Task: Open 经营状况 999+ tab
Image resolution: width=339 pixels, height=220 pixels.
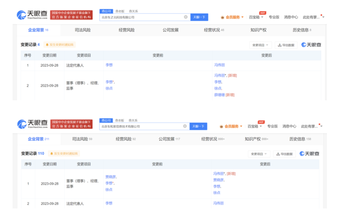Action: [213, 139]
